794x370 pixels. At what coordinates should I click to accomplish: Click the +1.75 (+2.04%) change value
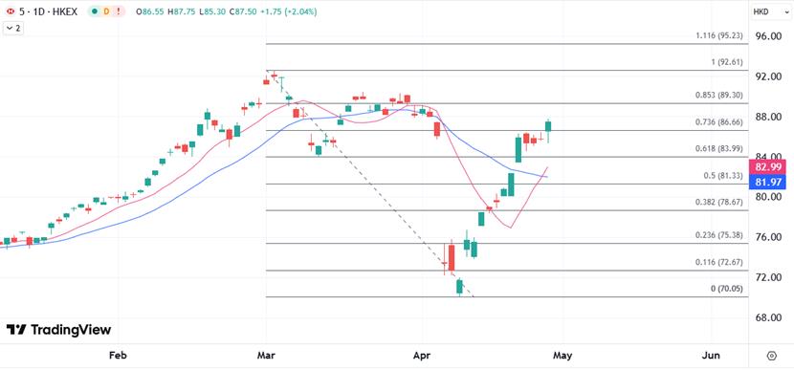289,11
